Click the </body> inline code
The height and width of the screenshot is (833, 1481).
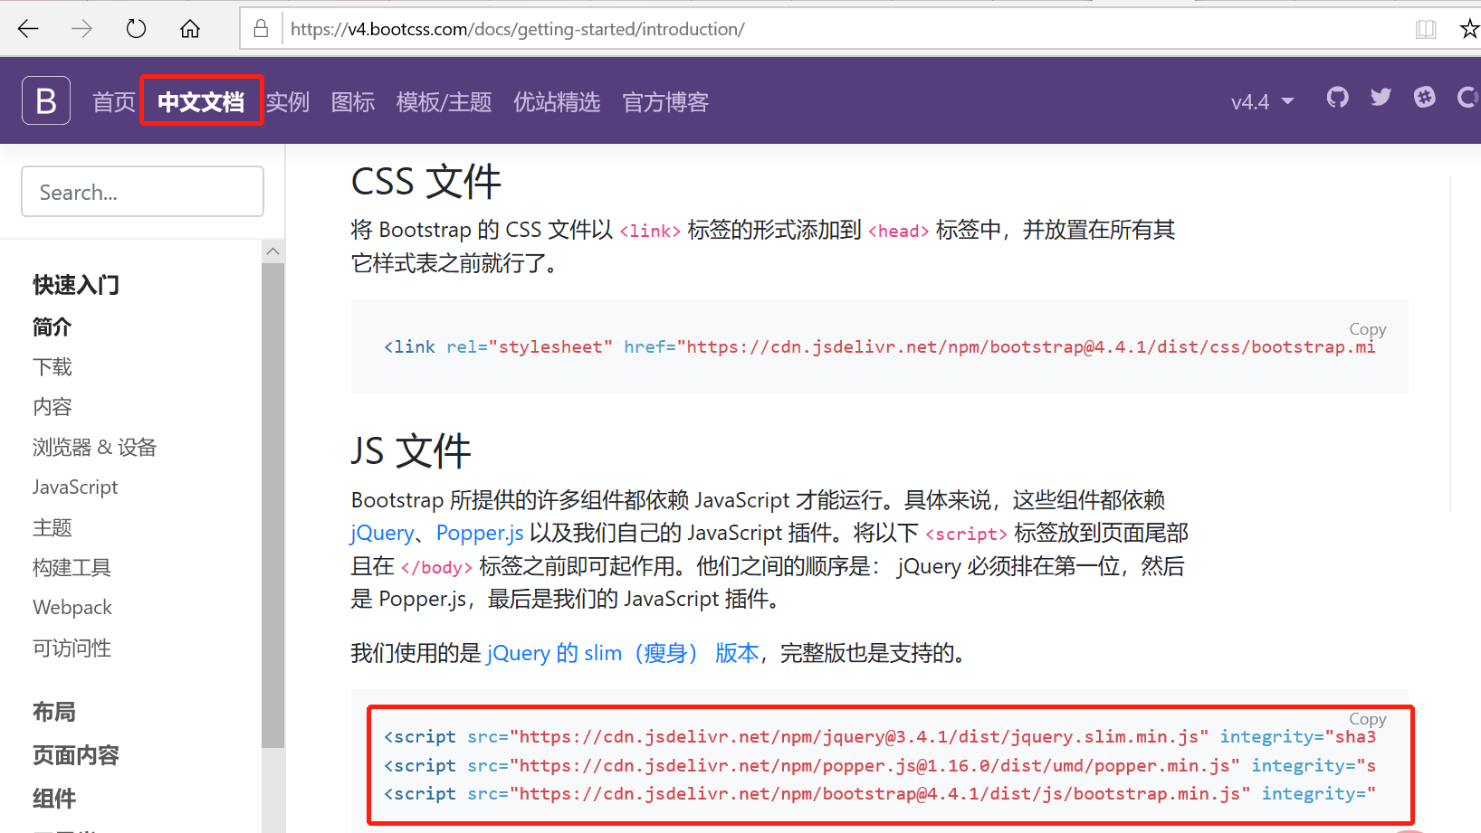(x=436, y=567)
